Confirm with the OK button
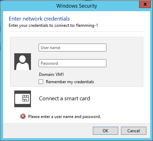Image resolution: width=153 pixels, height=141 pixels. pos(105,131)
